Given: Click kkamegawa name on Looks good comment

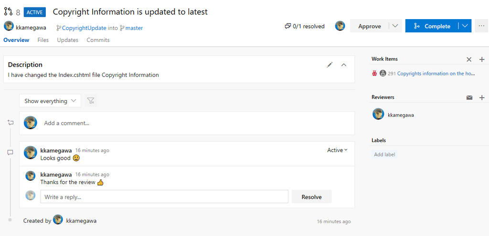Looking at the screenshot, I should pos(56,150).
